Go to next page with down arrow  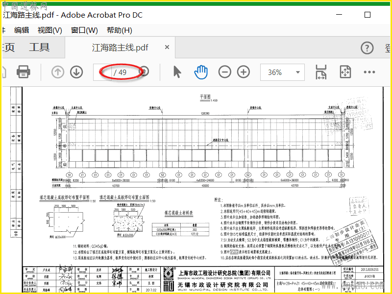pyautogui.click(x=76, y=72)
